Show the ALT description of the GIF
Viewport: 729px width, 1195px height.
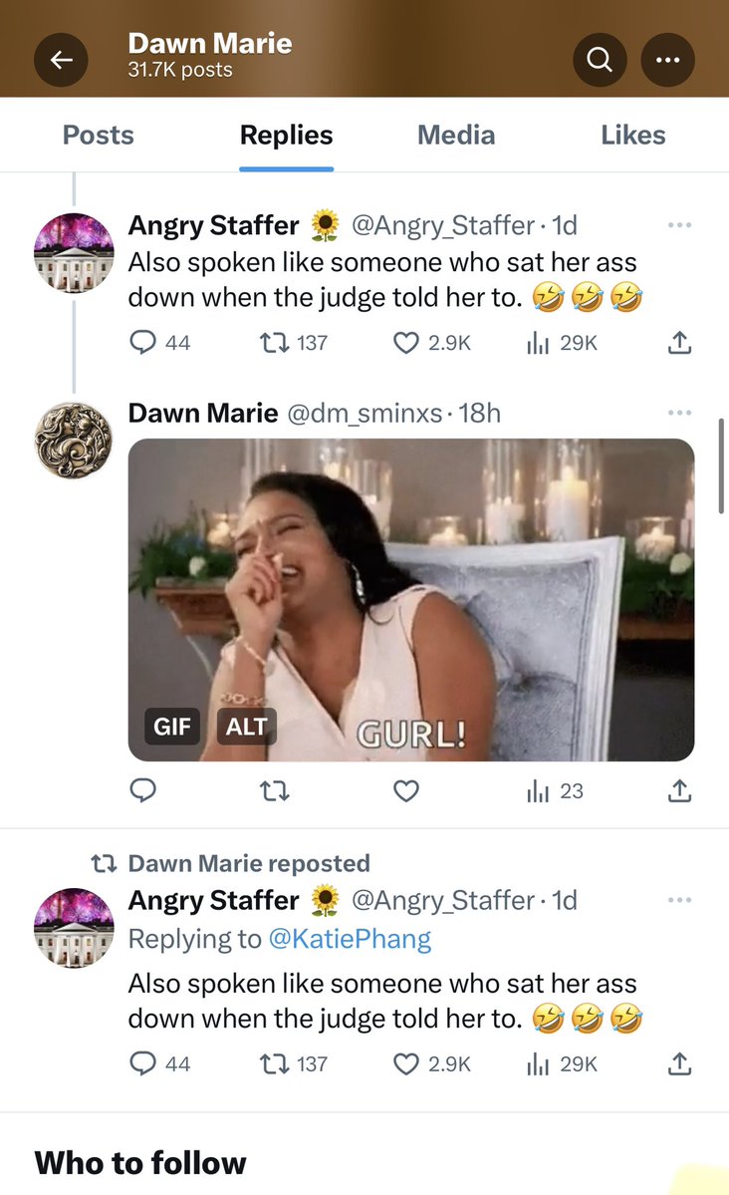click(x=246, y=727)
